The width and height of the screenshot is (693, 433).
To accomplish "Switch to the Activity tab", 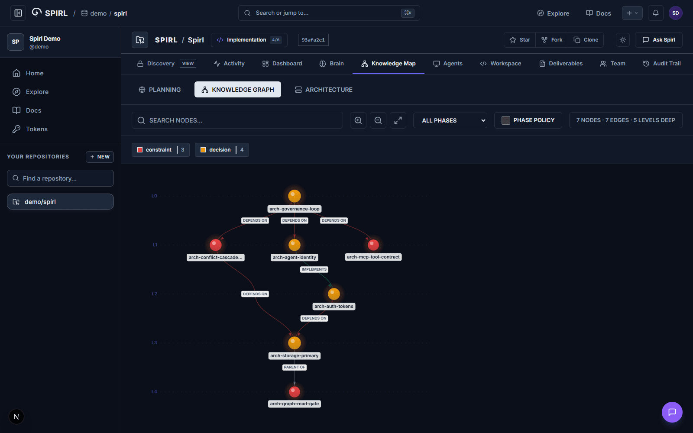I will [x=229, y=64].
